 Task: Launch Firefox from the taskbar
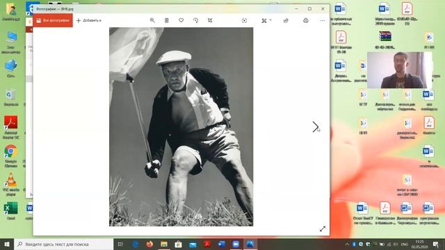[x=150, y=244]
